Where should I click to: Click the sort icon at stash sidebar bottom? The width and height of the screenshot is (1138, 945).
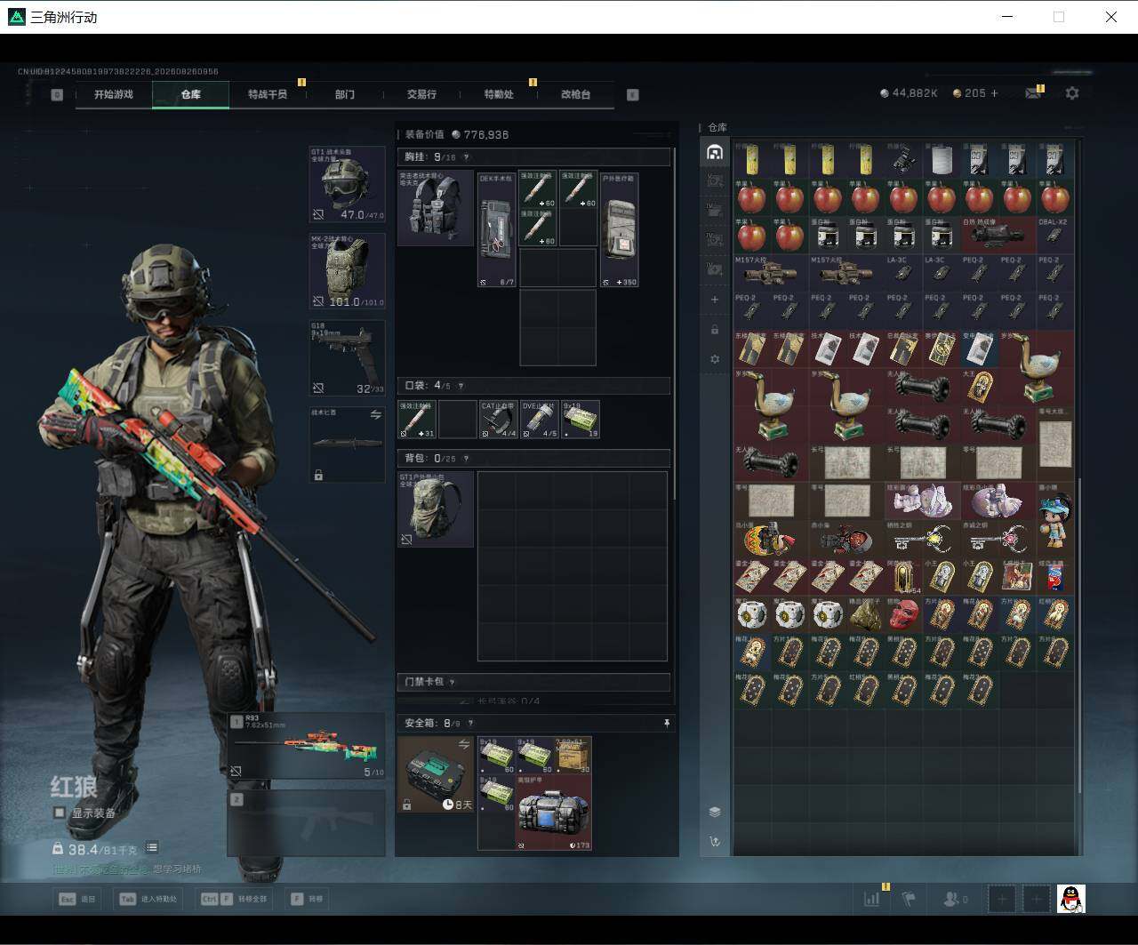(714, 841)
